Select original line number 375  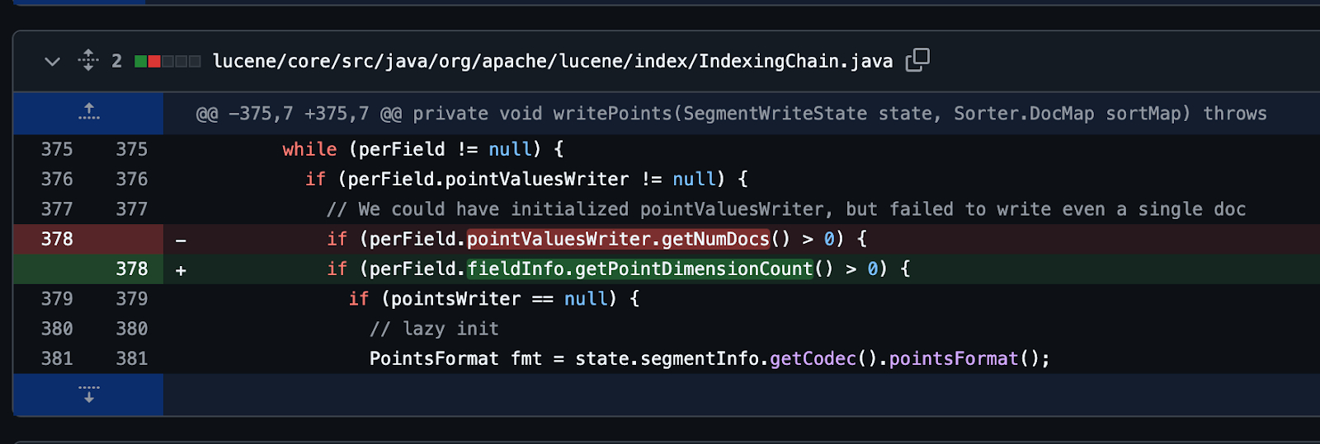pos(57,149)
